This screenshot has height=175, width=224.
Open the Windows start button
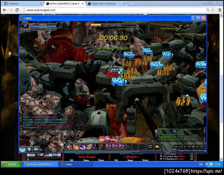click(11, 164)
